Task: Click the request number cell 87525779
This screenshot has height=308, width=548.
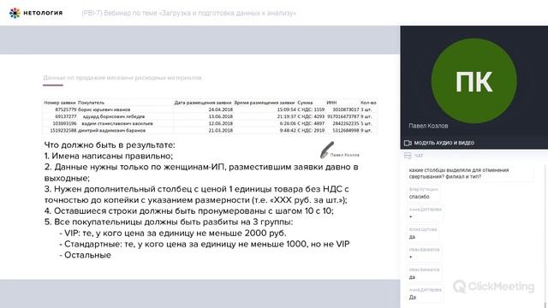Action: point(66,110)
